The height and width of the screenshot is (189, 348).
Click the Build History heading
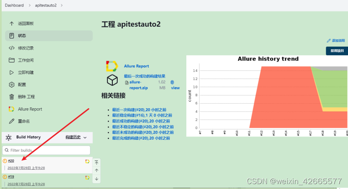(28, 137)
